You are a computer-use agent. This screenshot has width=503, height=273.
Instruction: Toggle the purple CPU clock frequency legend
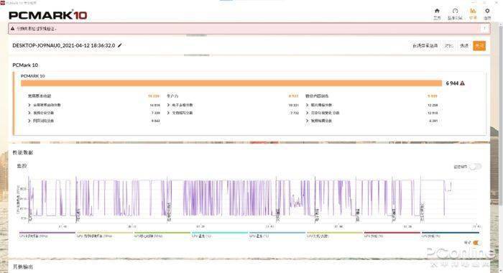tap(47, 234)
